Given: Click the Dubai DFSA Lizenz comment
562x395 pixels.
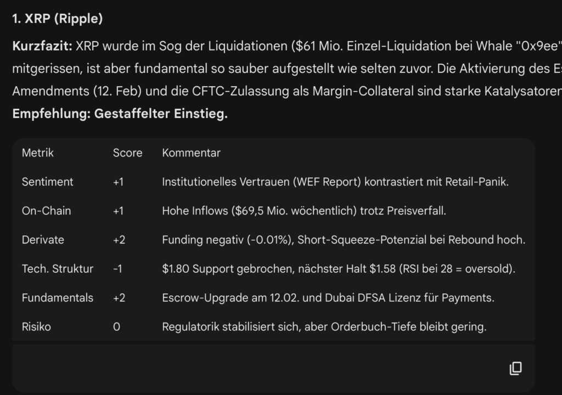Looking at the screenshot, I should [x=328, y=298].
